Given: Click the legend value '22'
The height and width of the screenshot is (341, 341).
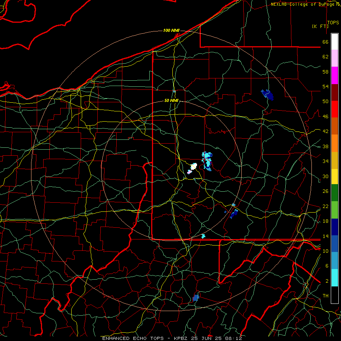Looking at the screenshot, I should pyautogui.click(x=325, y=206).
